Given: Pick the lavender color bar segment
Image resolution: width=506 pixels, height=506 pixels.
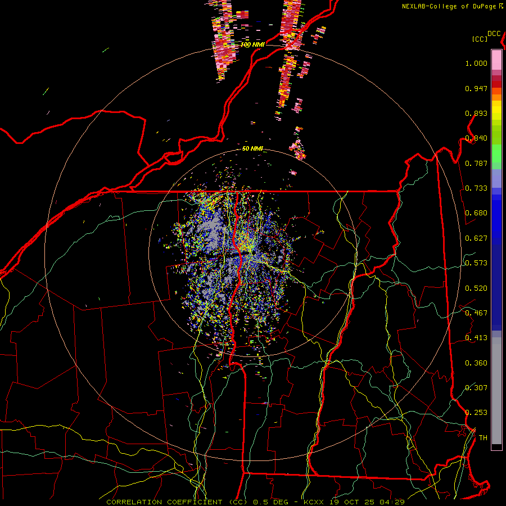Looking at the screenshot, I should pos(496,178).
